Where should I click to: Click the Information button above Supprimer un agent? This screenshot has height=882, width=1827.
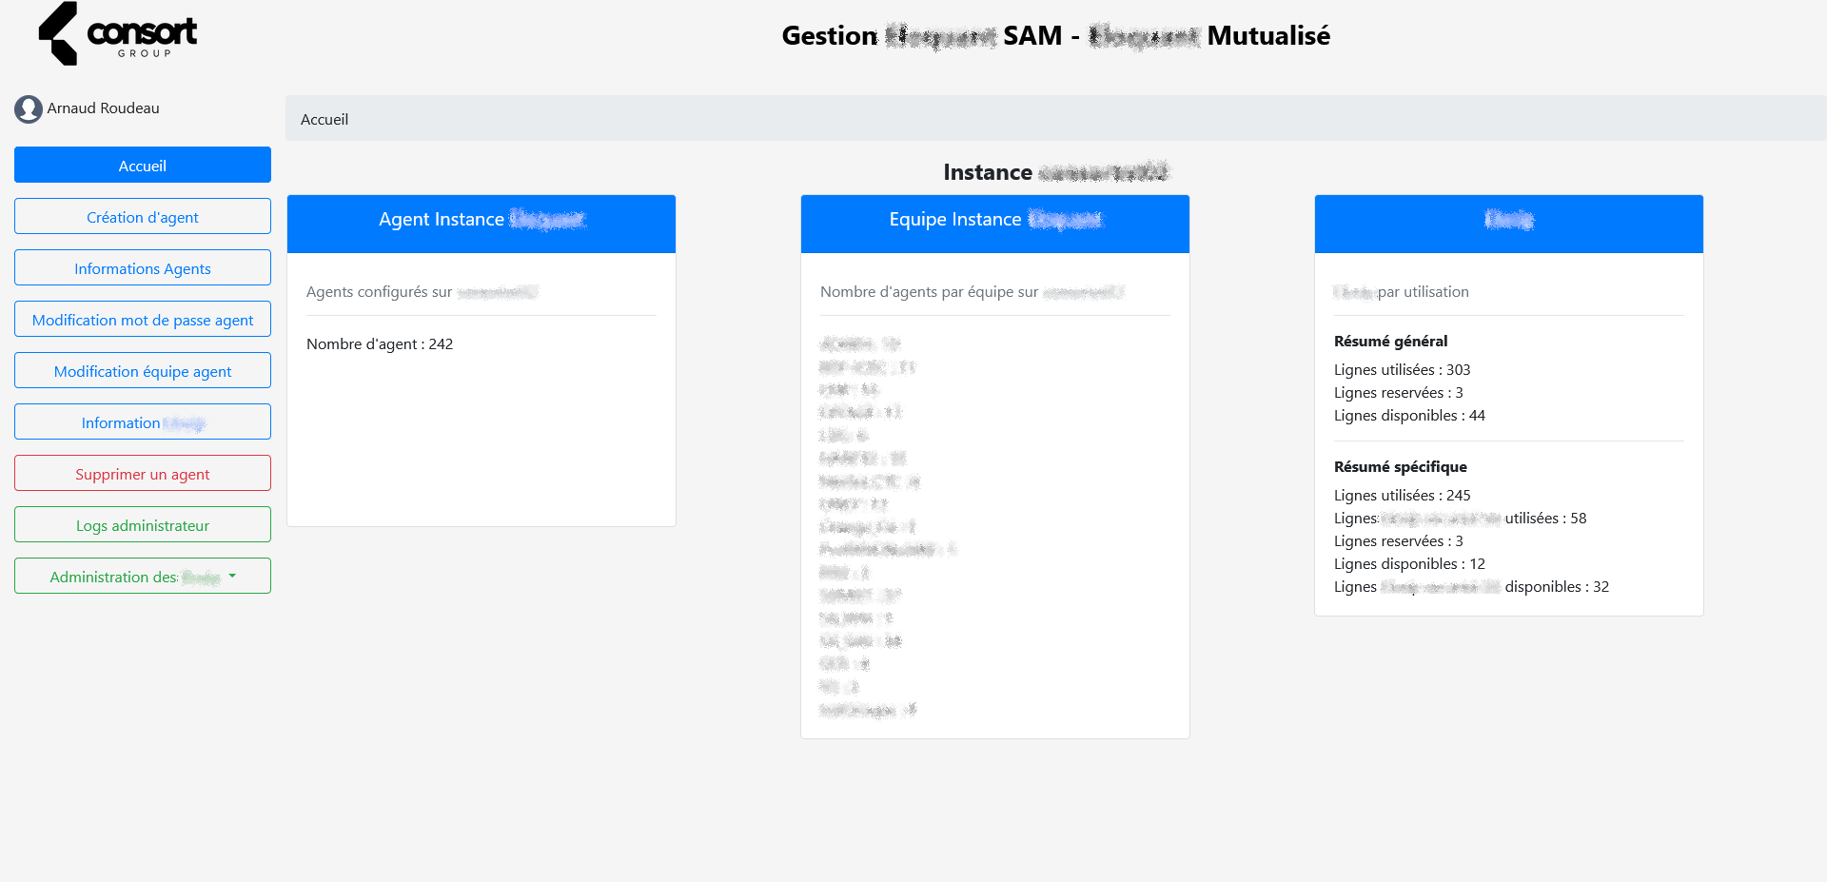[x=143, y=422]
